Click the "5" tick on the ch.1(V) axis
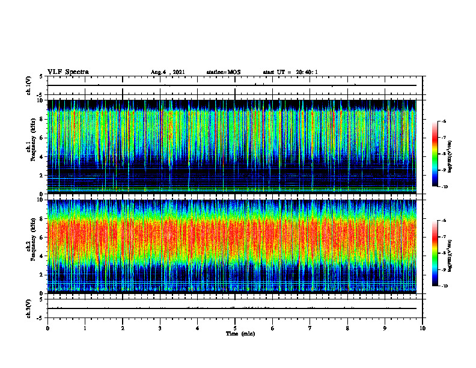 [41, 77]
